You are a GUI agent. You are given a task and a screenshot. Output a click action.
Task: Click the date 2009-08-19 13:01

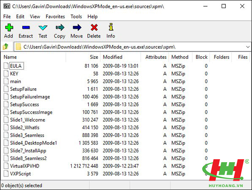[121, 66]
